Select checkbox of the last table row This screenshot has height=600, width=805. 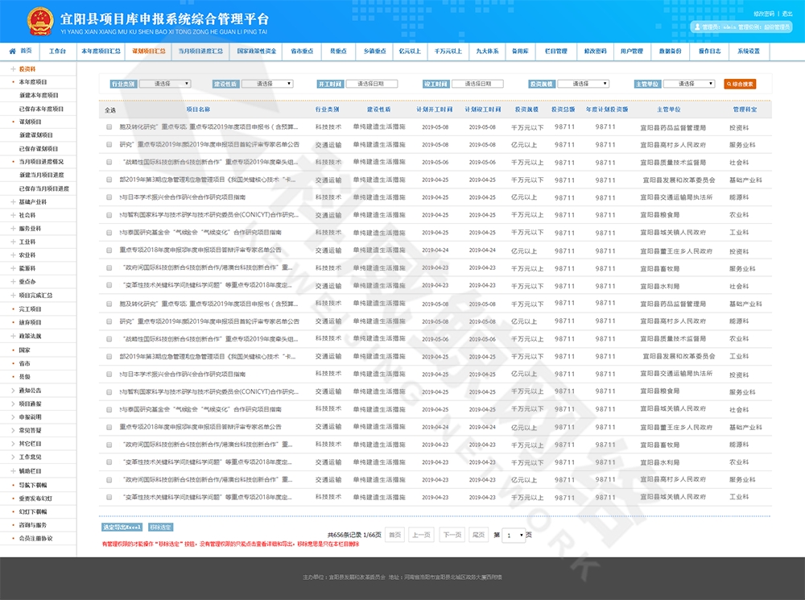click(109, 497)
